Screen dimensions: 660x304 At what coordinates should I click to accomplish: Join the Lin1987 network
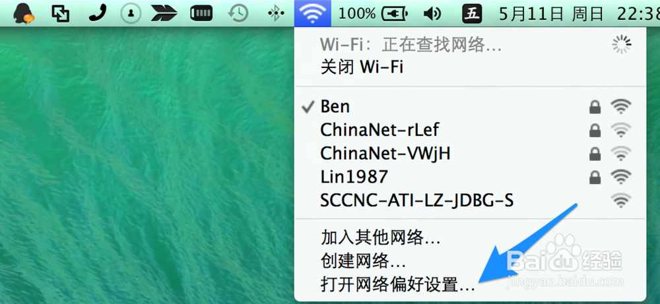470,177
